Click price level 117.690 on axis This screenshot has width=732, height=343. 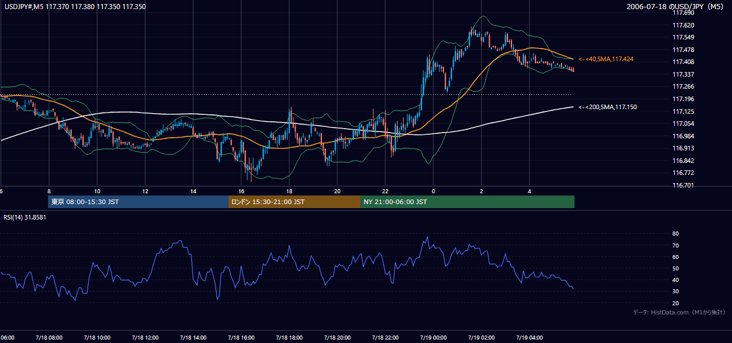(x=683, y=13)
